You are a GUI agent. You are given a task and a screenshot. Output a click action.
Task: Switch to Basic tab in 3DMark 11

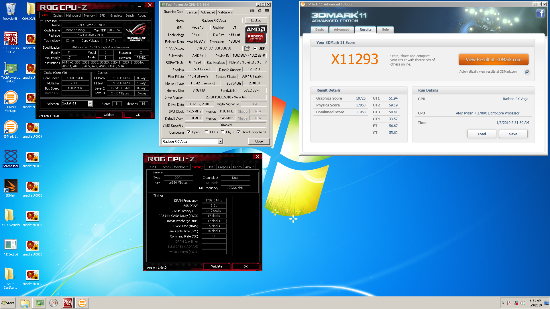click(x=319, y=29)
